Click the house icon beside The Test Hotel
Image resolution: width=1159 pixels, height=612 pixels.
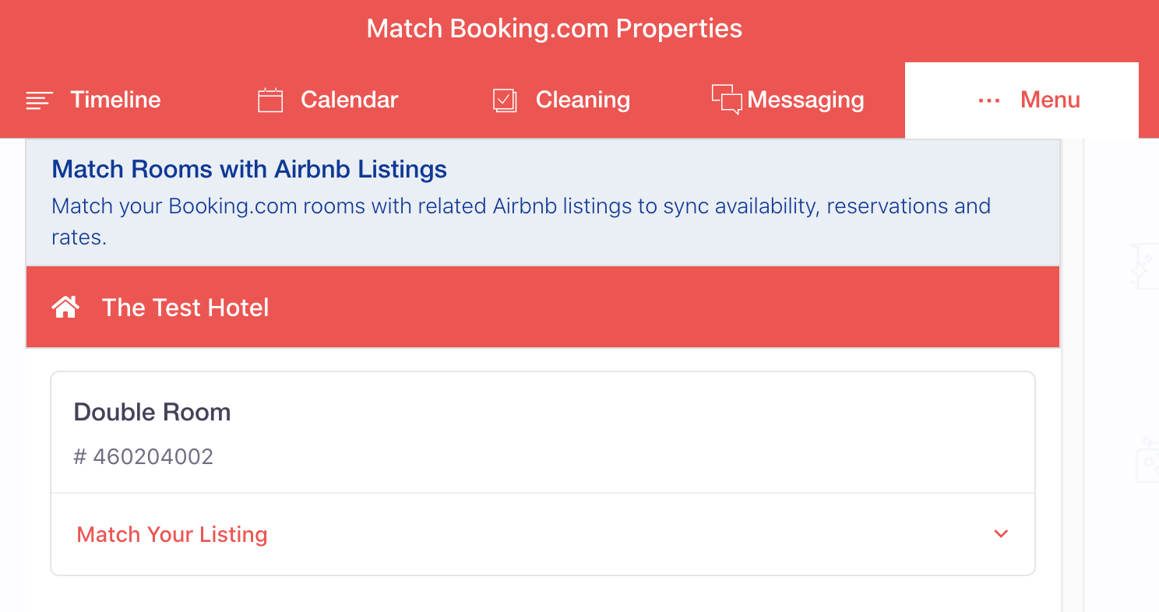pos(65,308)
